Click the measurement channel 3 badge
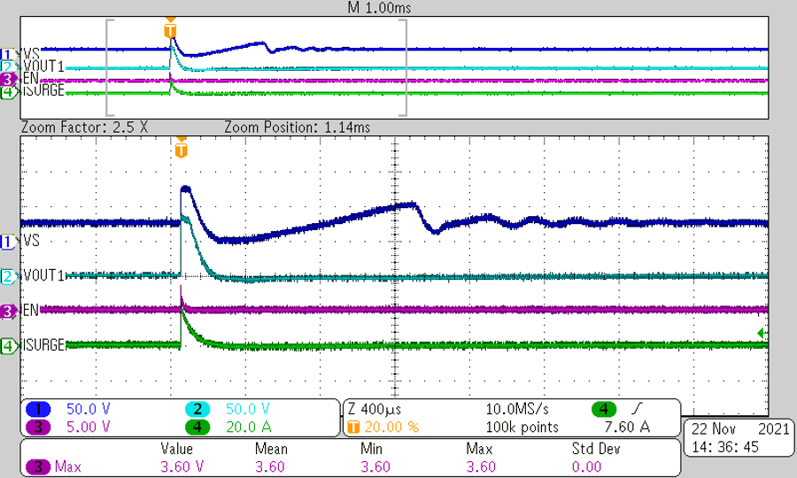The height and width of the screenshot is (478, 797). (38, 466)
